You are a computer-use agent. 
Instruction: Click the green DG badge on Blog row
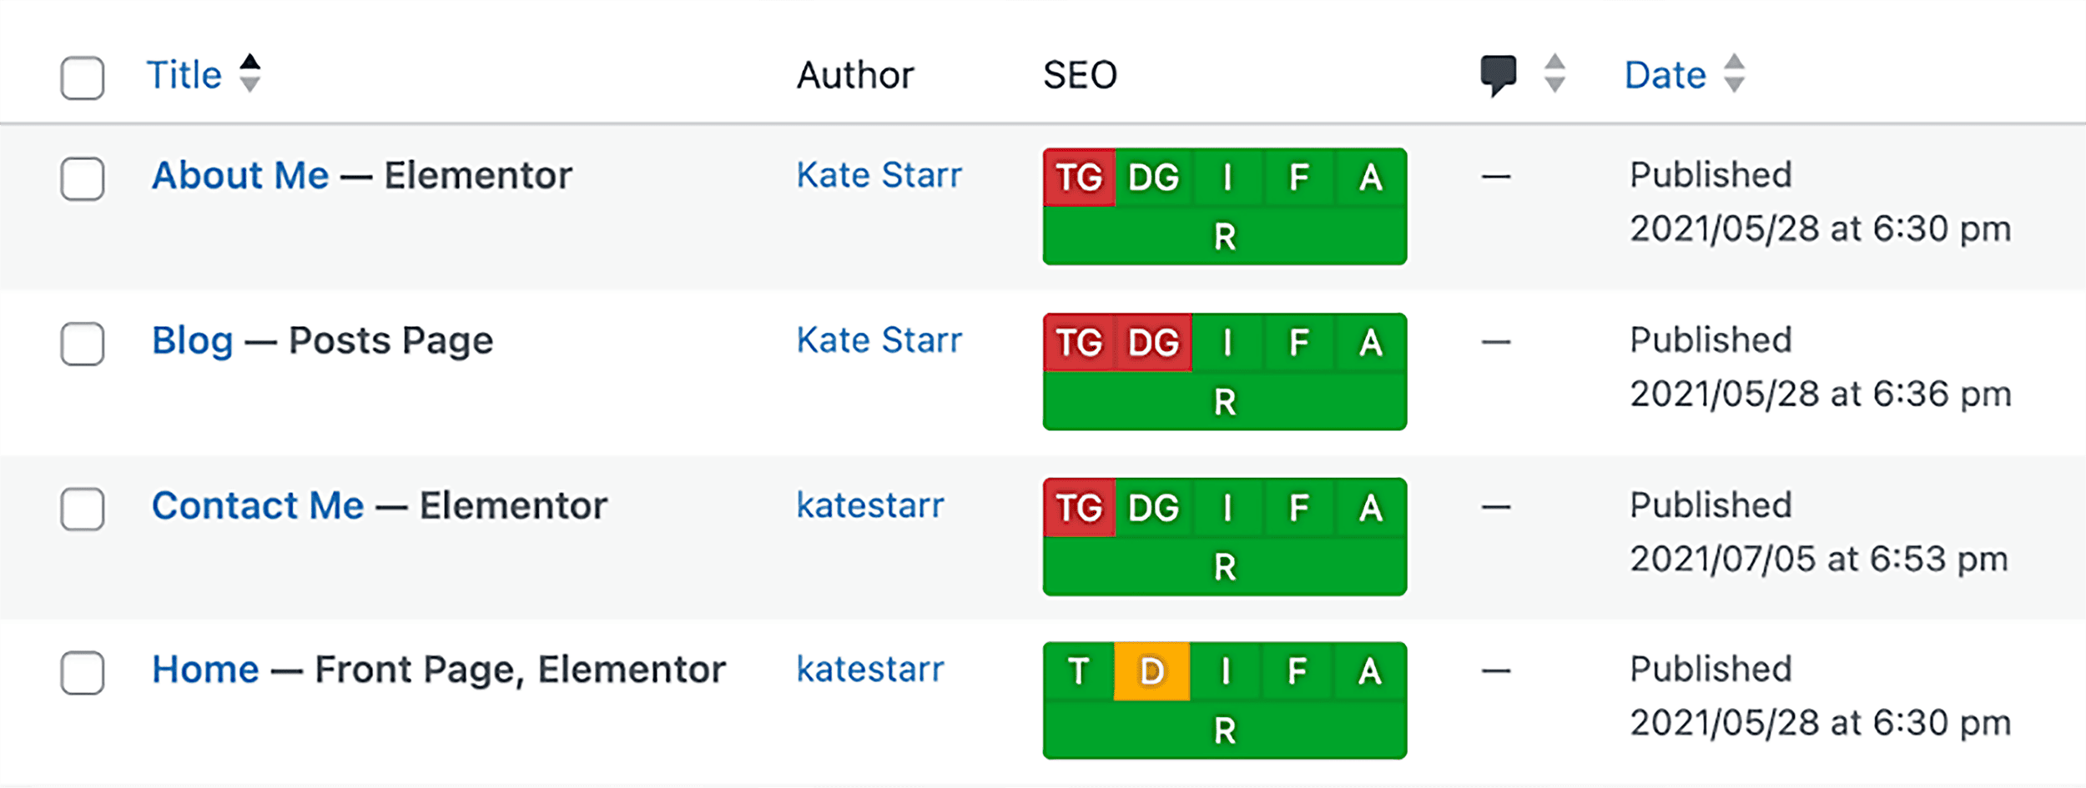tap(1151, 340)
